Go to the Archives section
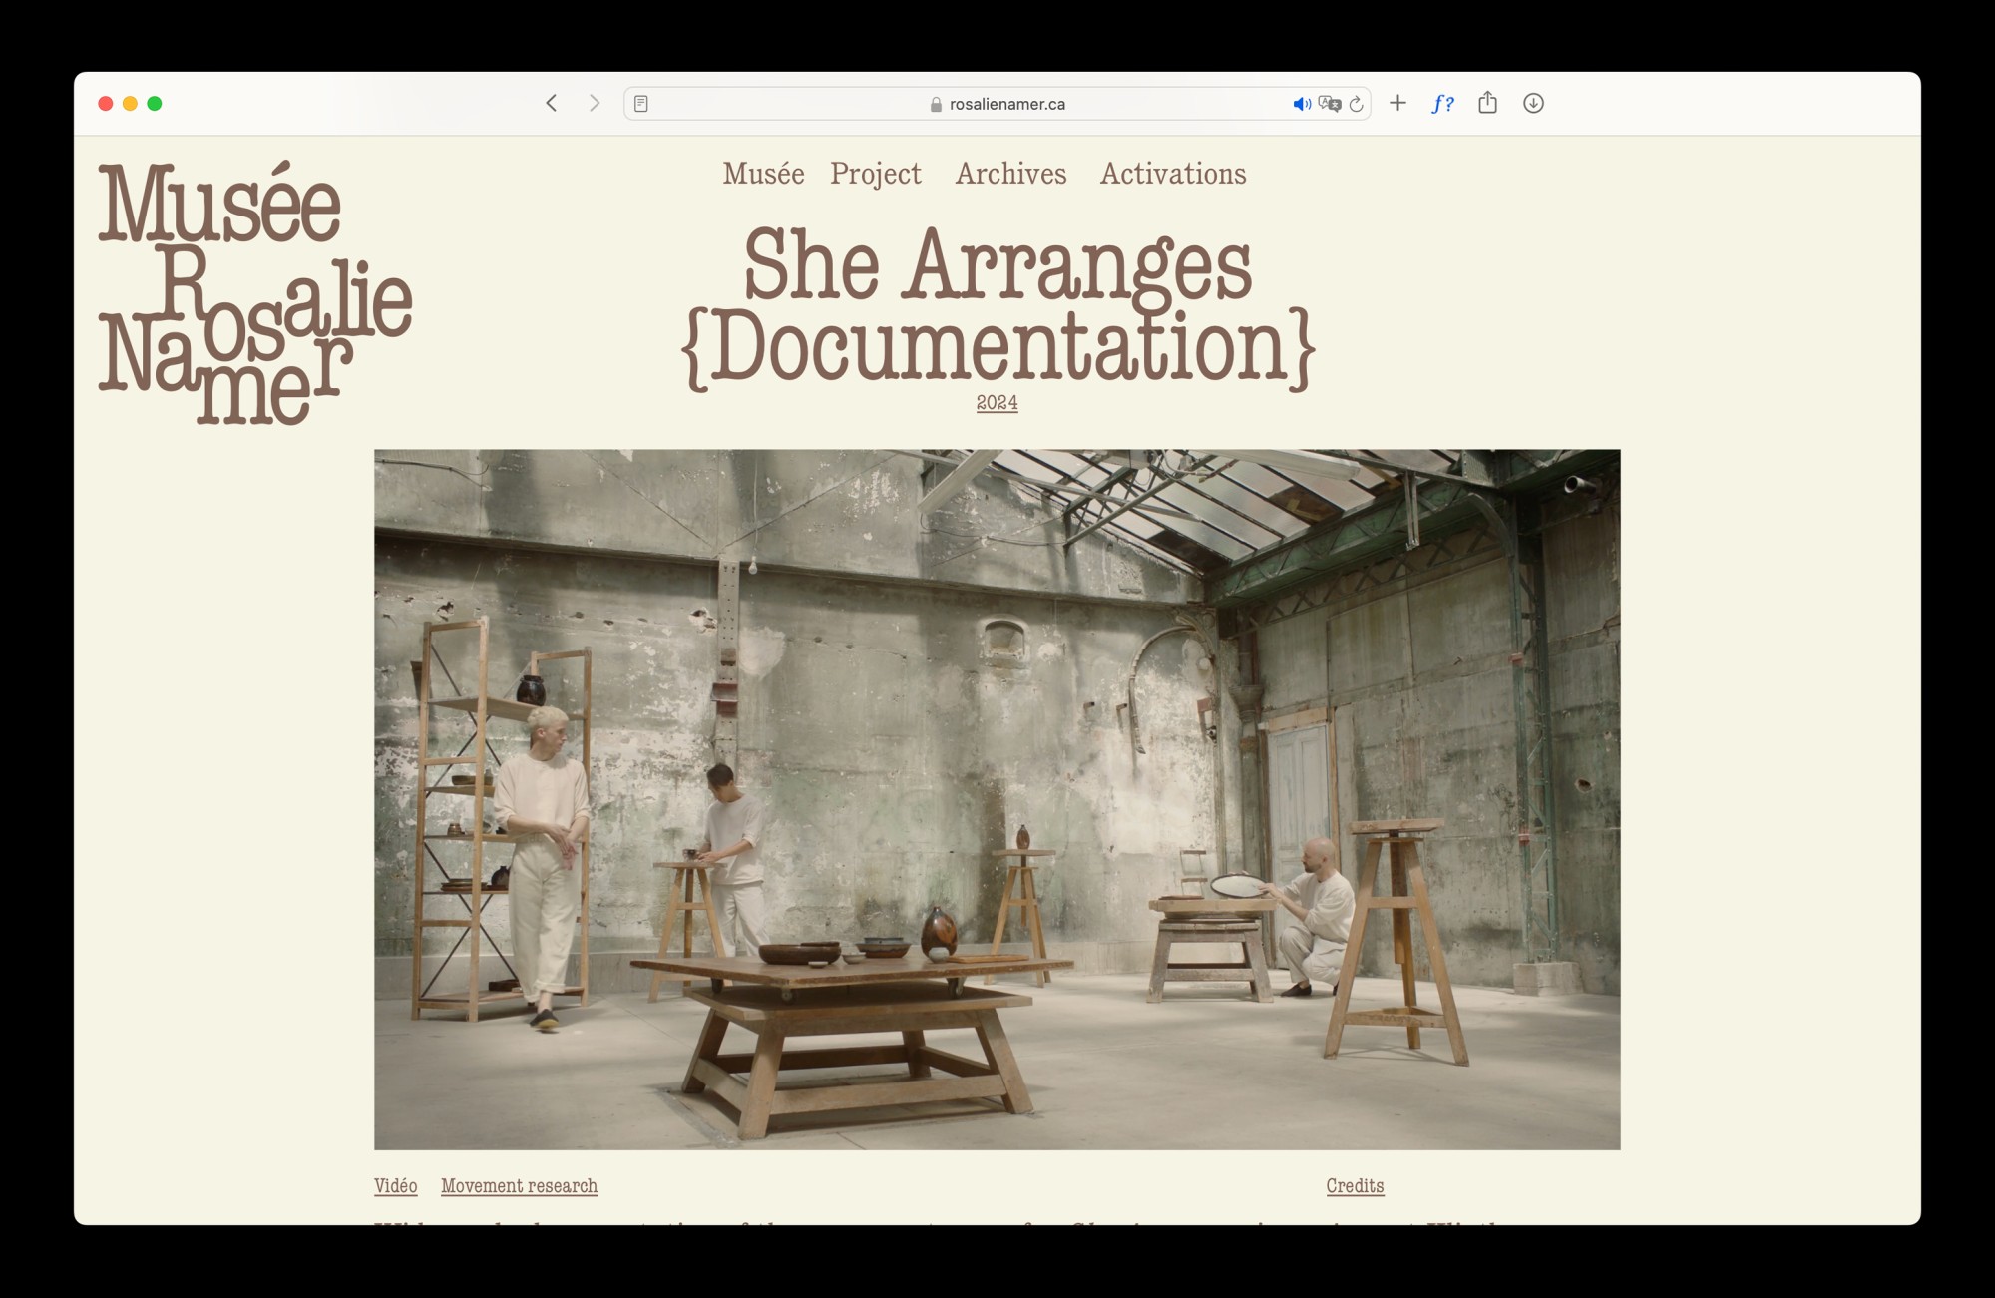 1010,174
